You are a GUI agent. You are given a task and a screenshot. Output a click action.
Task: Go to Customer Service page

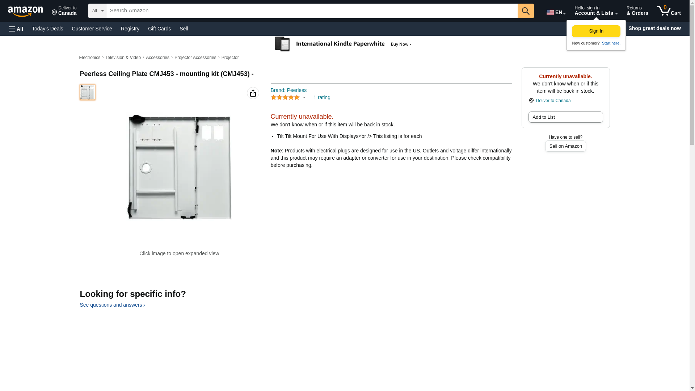(92, 29)
